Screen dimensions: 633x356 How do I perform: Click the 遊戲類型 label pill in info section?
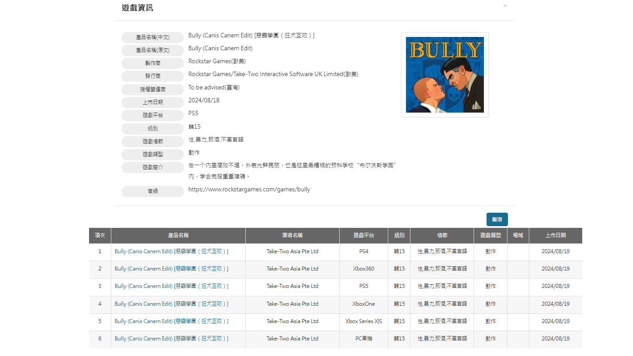tap(153, 154)
